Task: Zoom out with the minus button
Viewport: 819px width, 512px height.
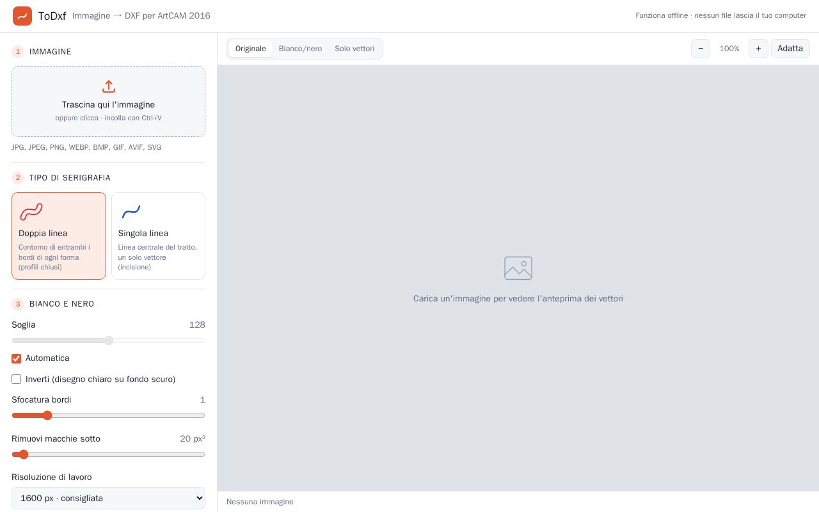Action: pos(701,49)
